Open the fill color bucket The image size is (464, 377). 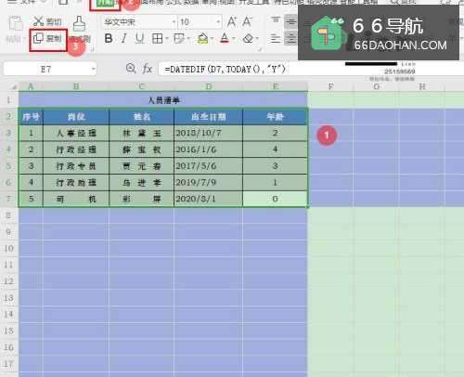pos(203,39)
